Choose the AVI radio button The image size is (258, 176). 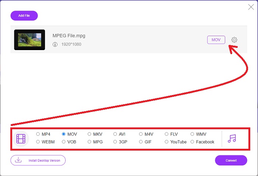(115, 134)
